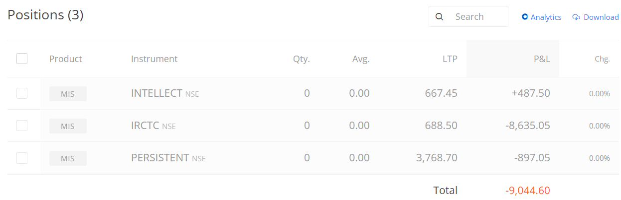Sort by the P&L column header
The width and height of the screenshot is (621, 200).
pos(542,59)
